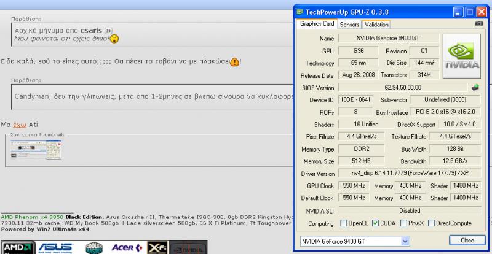Click the Pixel Fillrate value 4.4 GPixel/s
492x254 pixels.
tap(362, 136)
